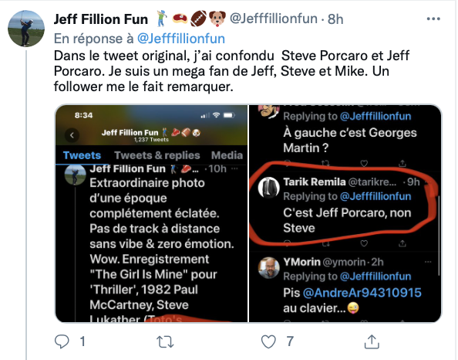
Task: Select the Media tab in screenshot
Action: pos(227,155)
